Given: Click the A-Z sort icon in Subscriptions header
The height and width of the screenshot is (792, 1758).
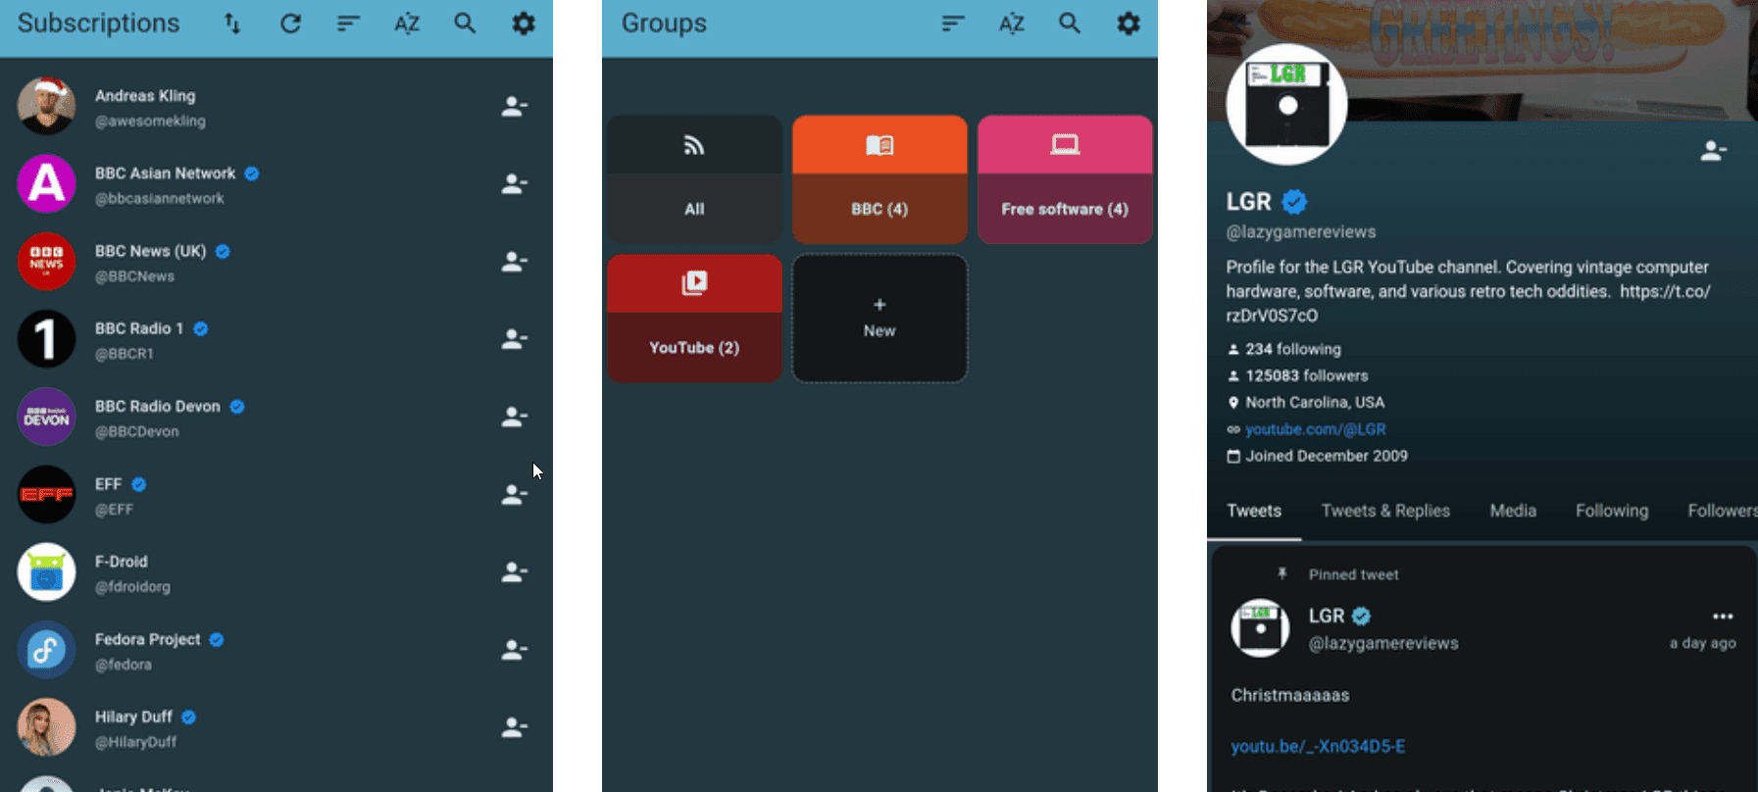Looking at the screenshot, I should pyautogui.click(x=407, y=24).
